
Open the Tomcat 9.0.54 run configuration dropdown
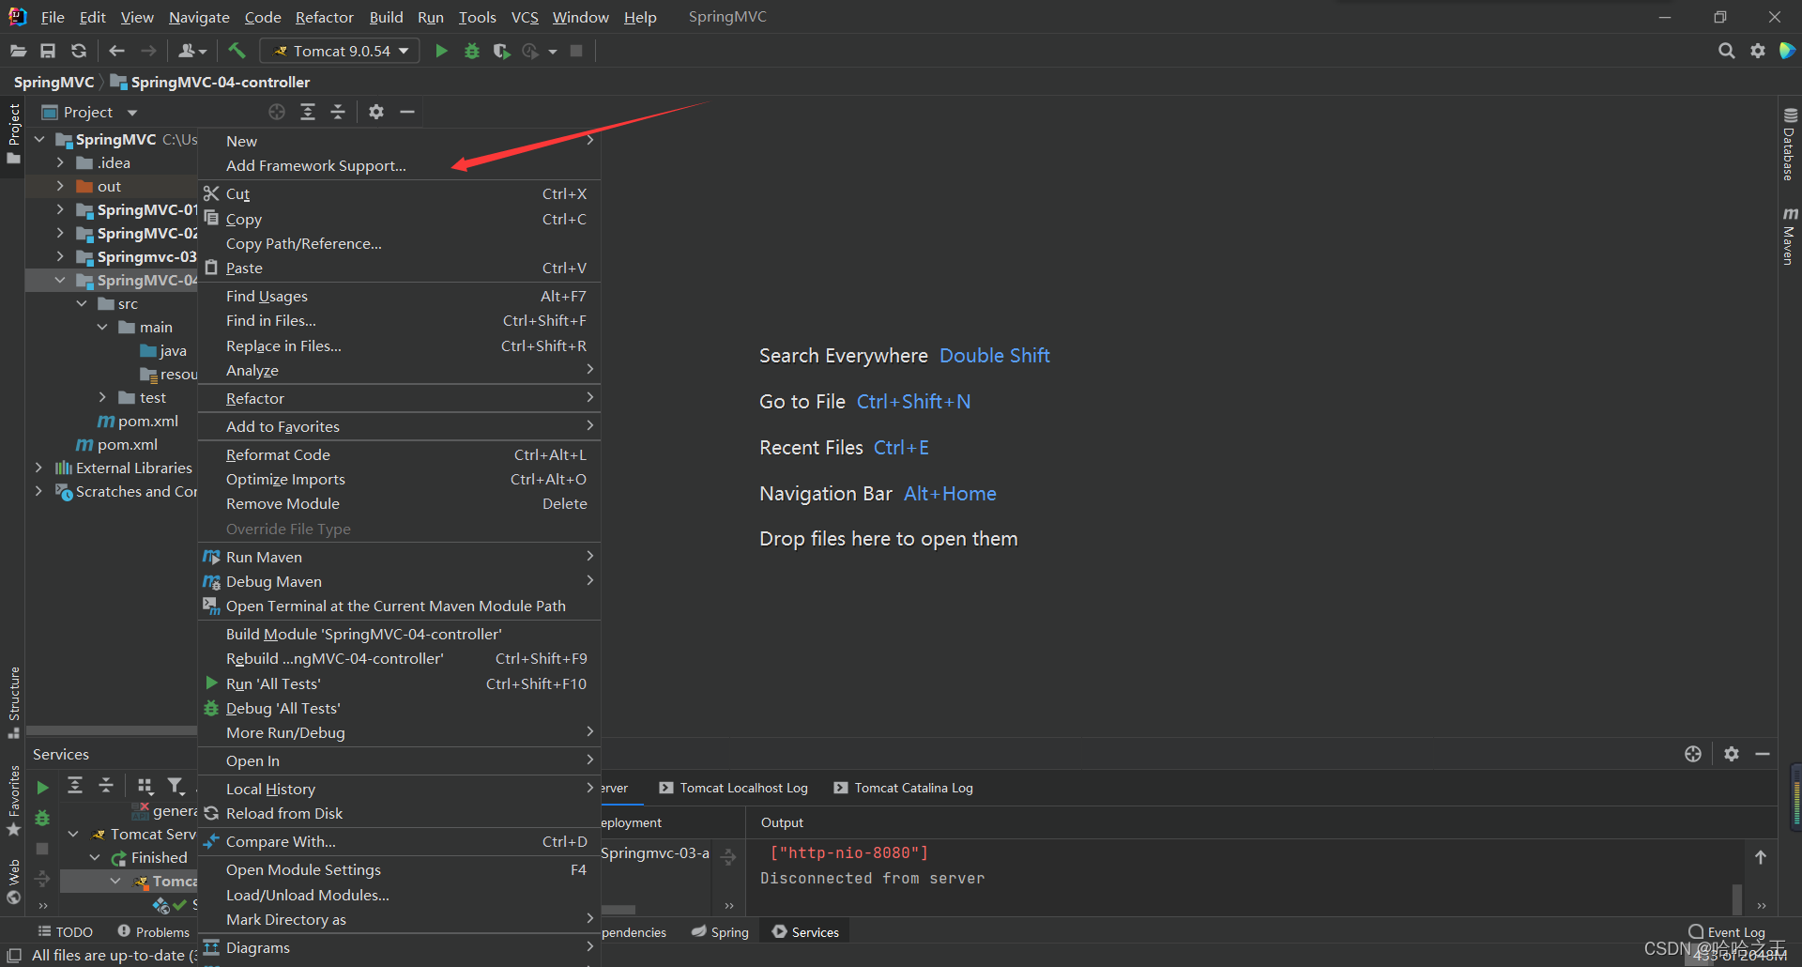[342, 51]
